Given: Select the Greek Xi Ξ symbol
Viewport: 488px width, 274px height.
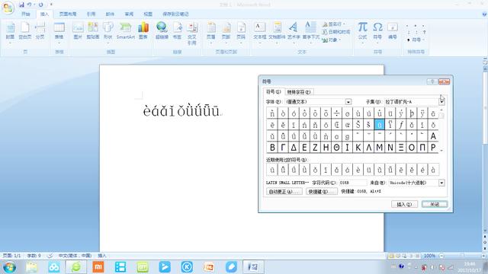Looking at the screenshot, I should 401,147.
